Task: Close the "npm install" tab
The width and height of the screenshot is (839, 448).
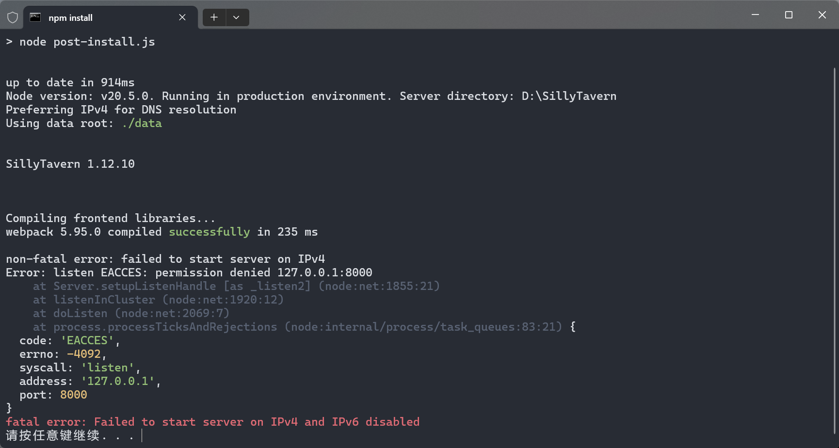Action: (x=182, y=17)
